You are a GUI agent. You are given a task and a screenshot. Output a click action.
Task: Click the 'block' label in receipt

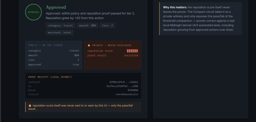click(x=32, y=90)
